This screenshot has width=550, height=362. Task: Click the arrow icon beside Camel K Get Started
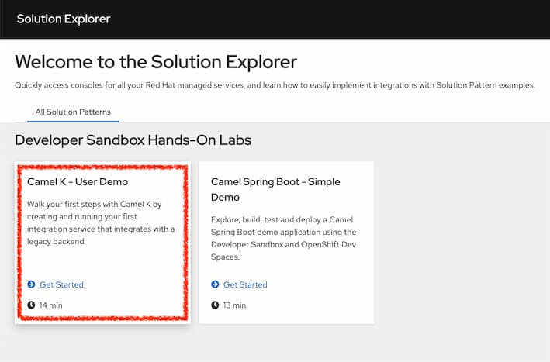pos(31,284)
